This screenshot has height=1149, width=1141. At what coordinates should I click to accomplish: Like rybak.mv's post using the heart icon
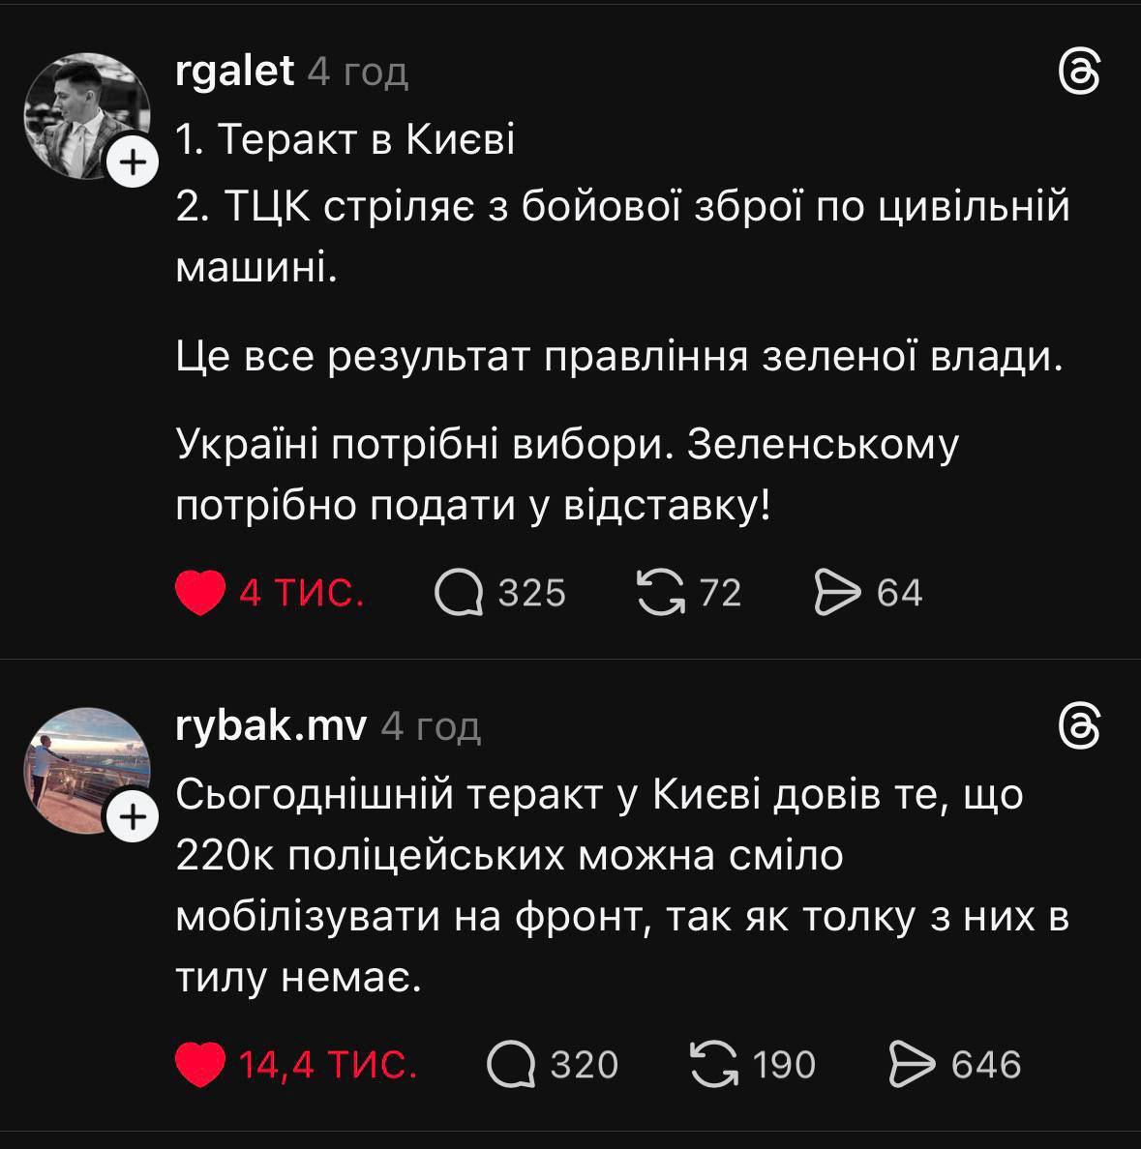tap(199, 1066)
